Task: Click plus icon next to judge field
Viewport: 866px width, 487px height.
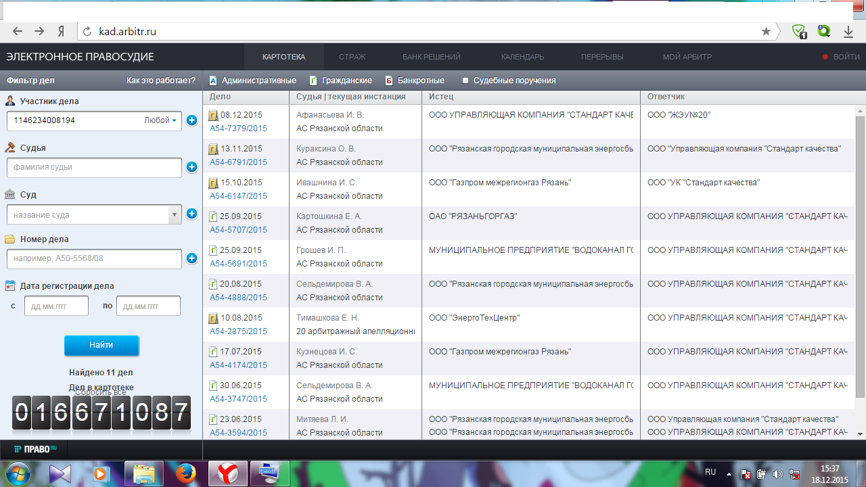Action: [x=191, y=167]
